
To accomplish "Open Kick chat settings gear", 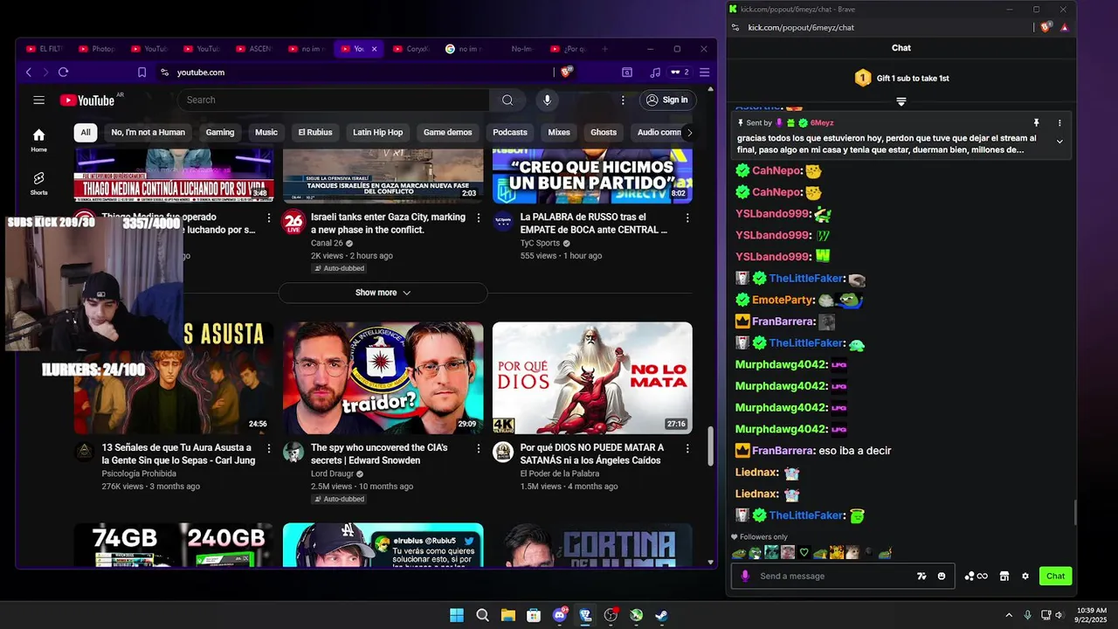I will 1025,576.
